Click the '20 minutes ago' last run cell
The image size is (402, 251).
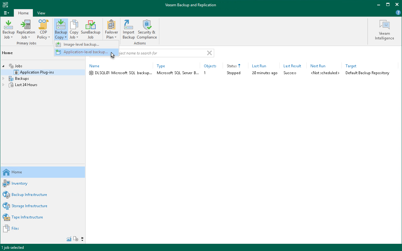pyautogui.click(x=265, y=73)
